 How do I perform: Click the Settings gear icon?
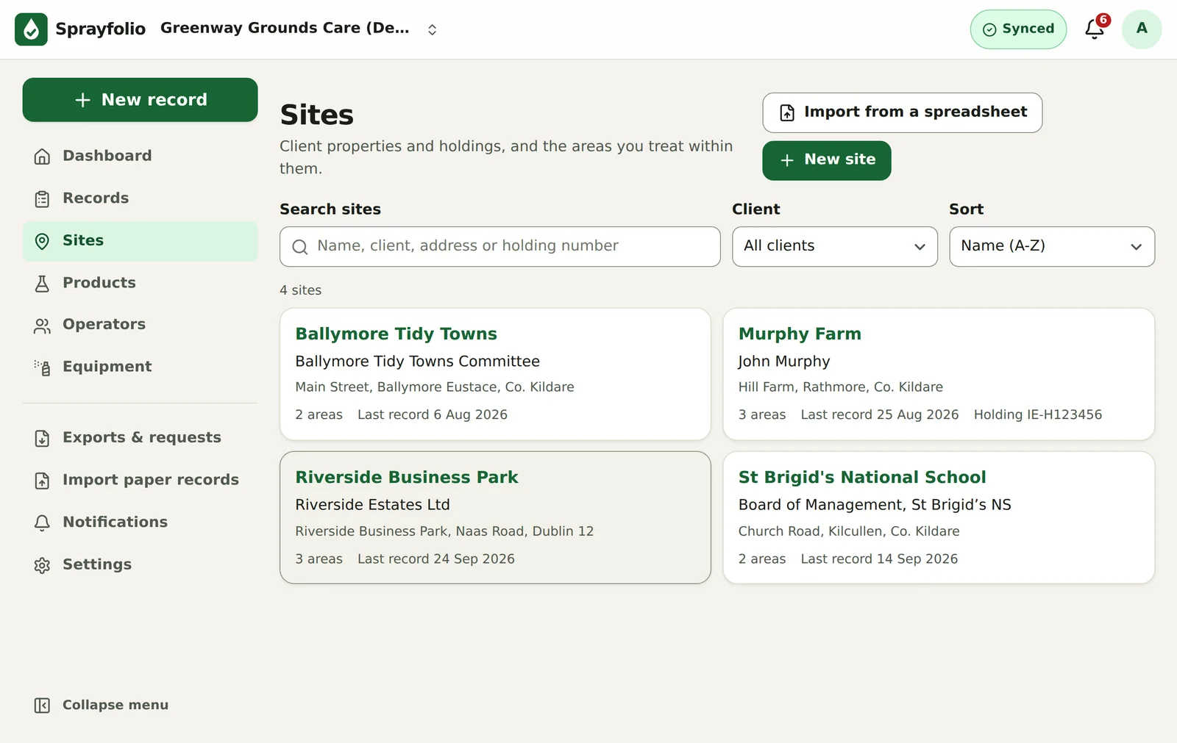42,565
